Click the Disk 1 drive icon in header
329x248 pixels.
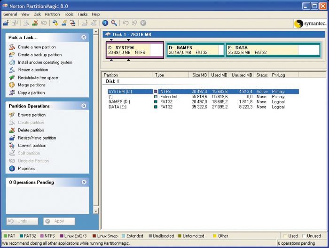click(x=108, y=34)
